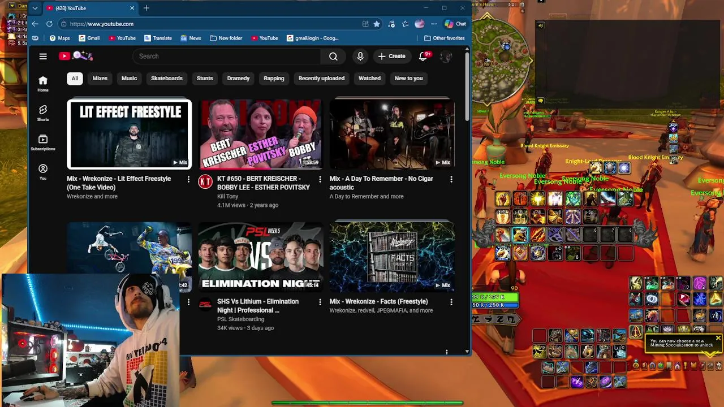Open the News bookmark
This screenshot has height=407, width=724.
coord(191,38)
